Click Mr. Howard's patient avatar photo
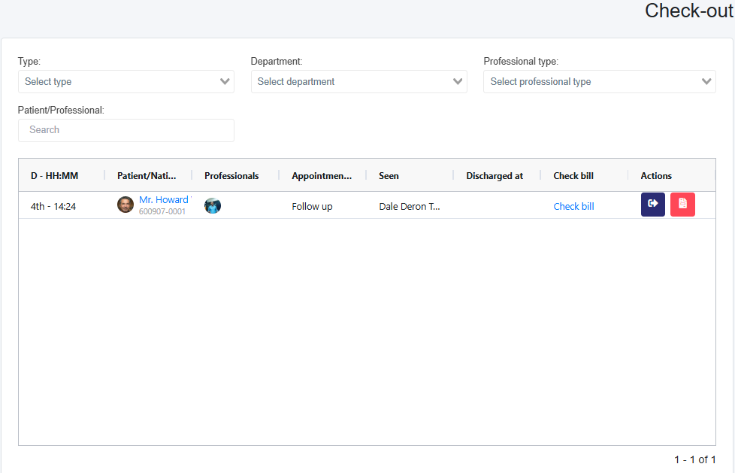Viewport: 735px width, 473px height. coord(126,205)
